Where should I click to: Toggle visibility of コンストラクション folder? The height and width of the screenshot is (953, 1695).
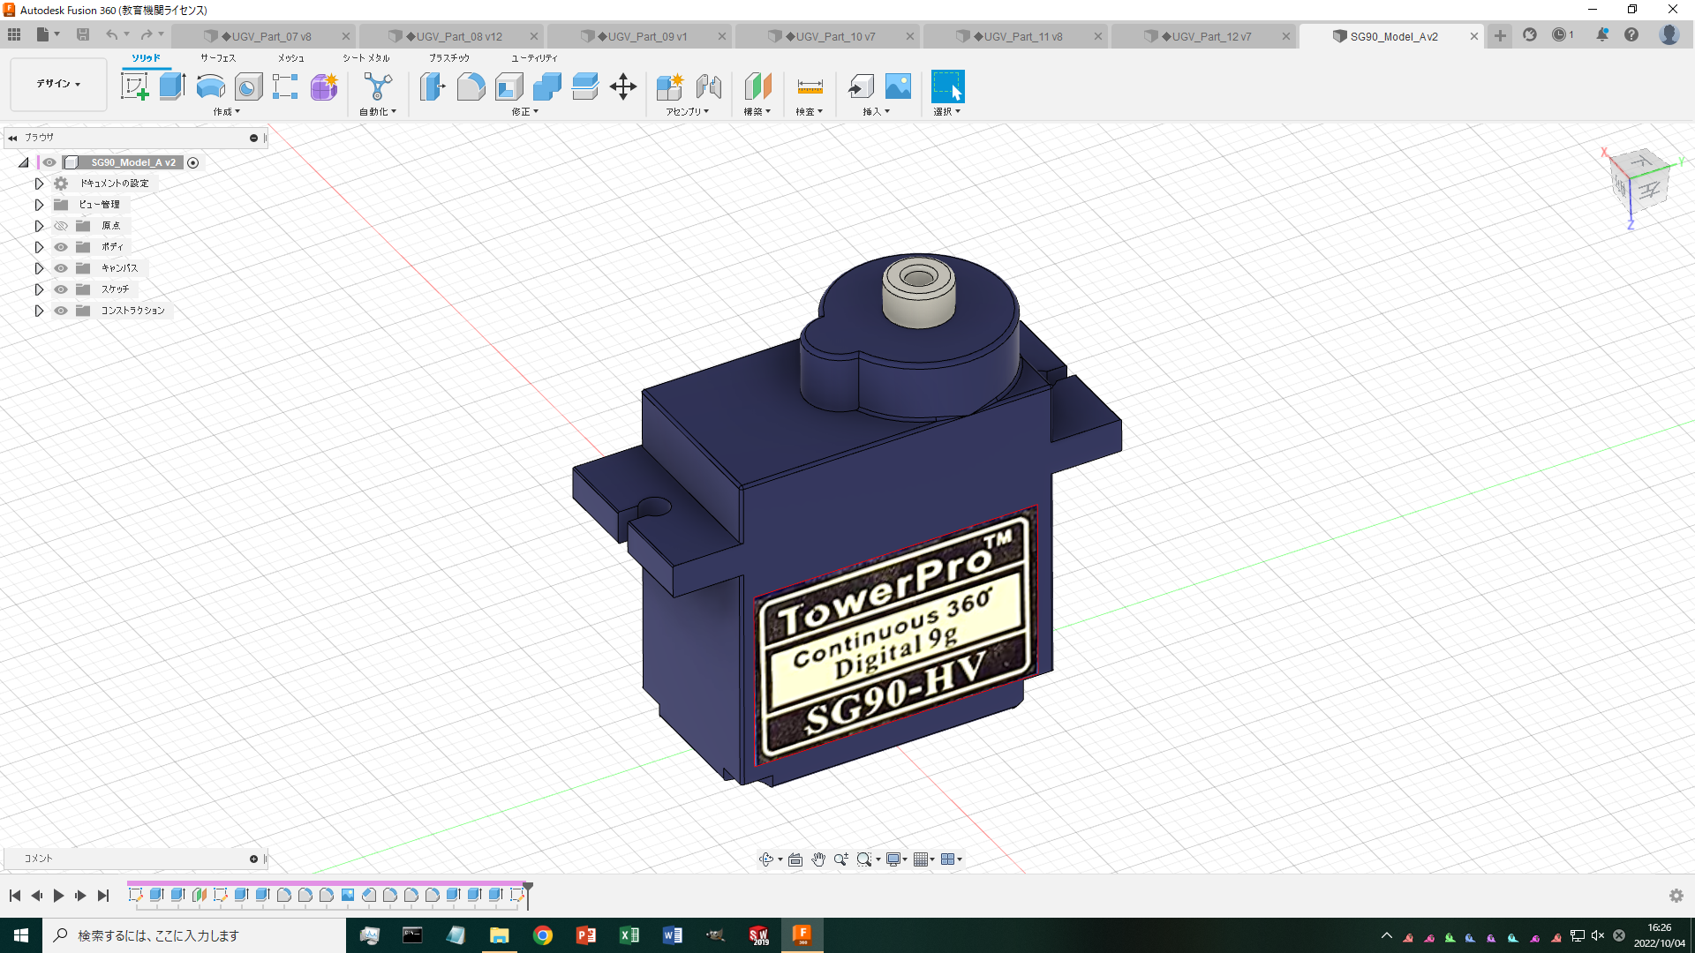coord(61,311)
